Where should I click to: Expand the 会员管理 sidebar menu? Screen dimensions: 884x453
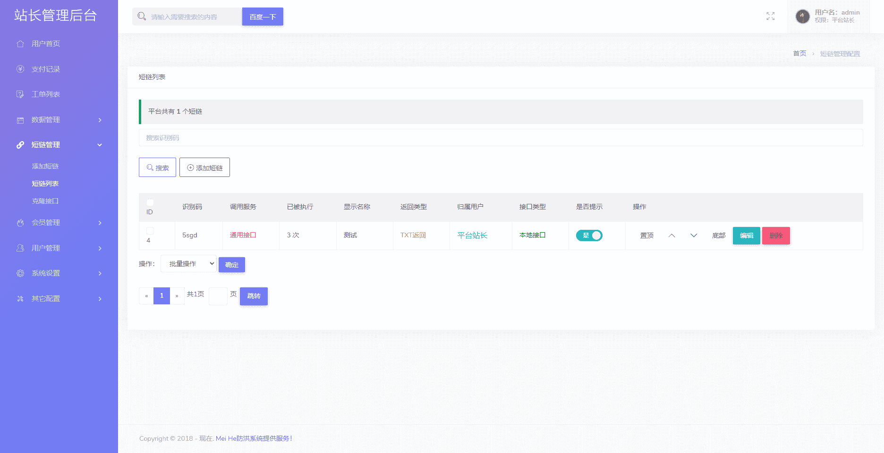[x=59, y=223]
